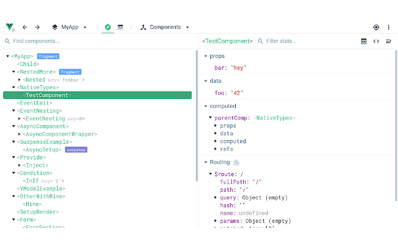Select SuspenseExample in the component tree
The width and height of the screenshot is (398, 249).
[x=44, y=141]
